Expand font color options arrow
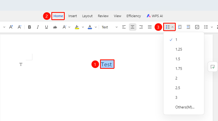218x121 pixels. pos(96,27)
